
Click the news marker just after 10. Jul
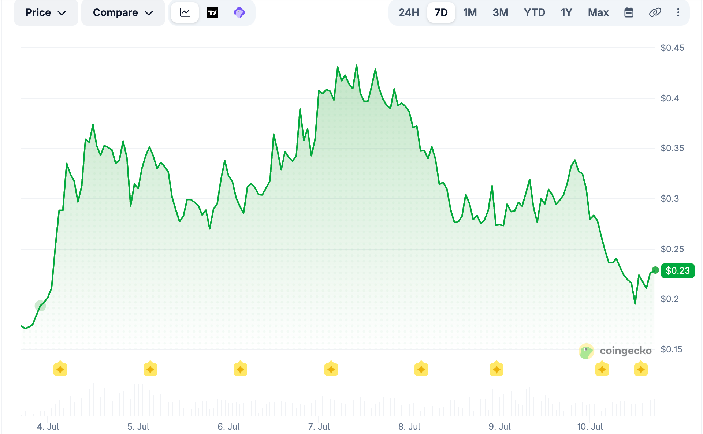(602, 369)
